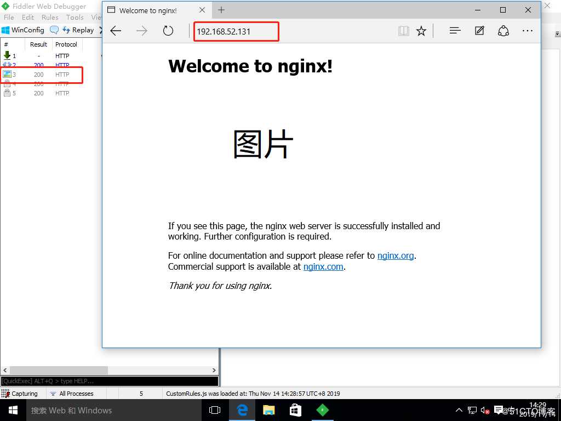Click the muted volume tray icon
Viewport: 561px width, 421px height.
pos(485,410)
